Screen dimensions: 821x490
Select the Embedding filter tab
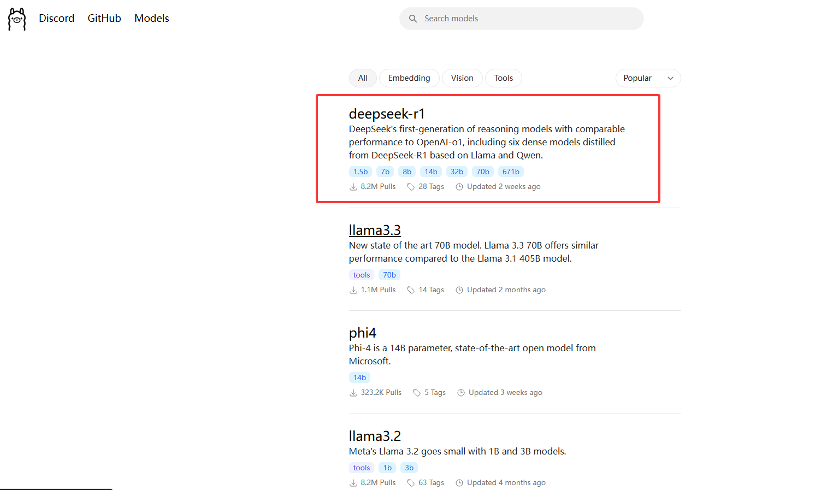[x=409, y=78]
